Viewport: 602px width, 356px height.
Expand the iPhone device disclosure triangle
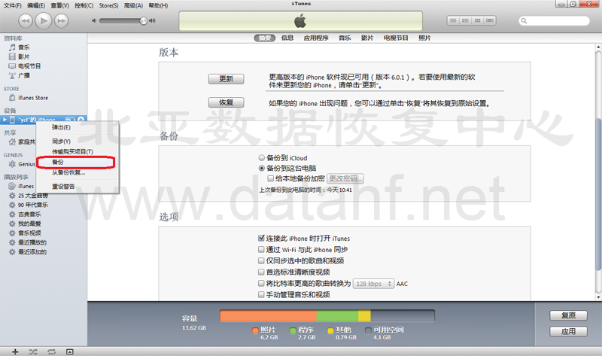click(5, 120)
